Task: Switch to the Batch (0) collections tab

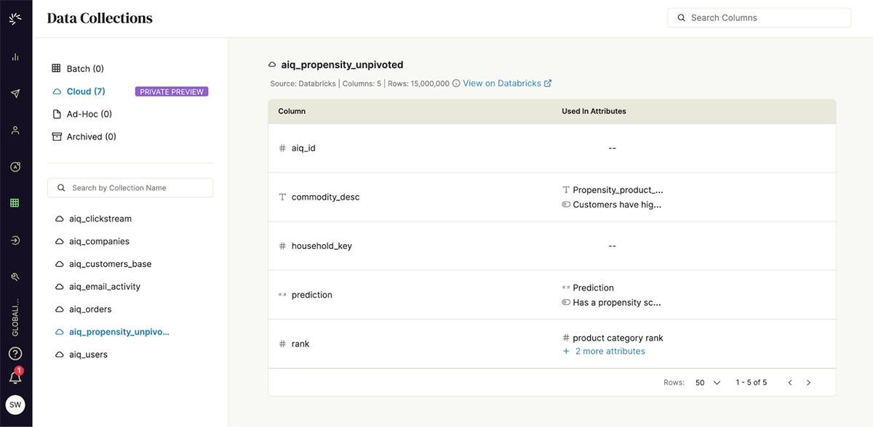Action: [x=84, y=69]
